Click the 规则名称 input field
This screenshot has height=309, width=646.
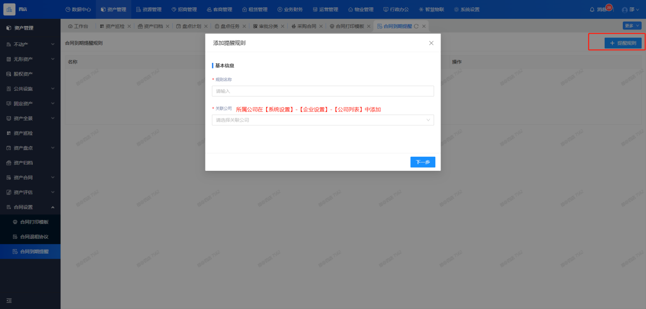point(323,91)
